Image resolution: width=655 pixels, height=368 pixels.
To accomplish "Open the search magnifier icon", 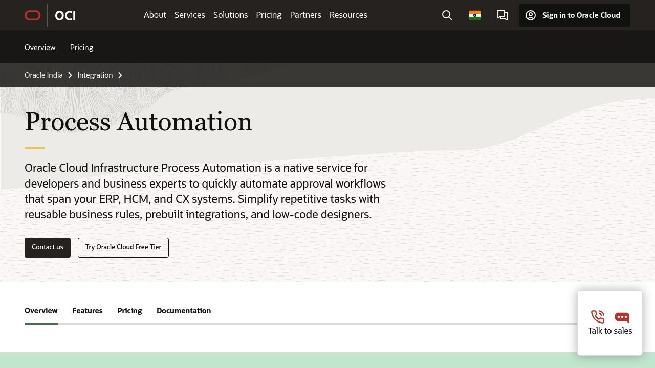I will click(447, 15).
